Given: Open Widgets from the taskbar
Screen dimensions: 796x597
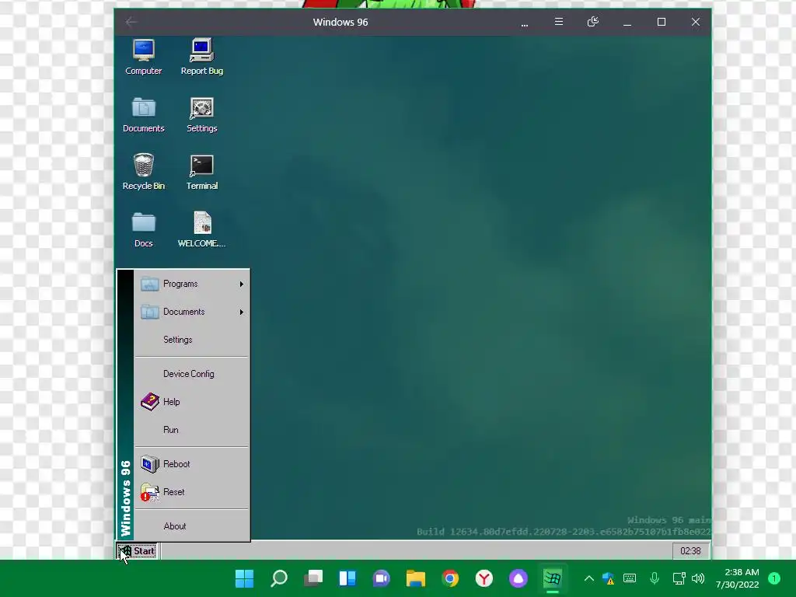Looking at the screenshot, I should pyautogui.click(x=347, y=578).
